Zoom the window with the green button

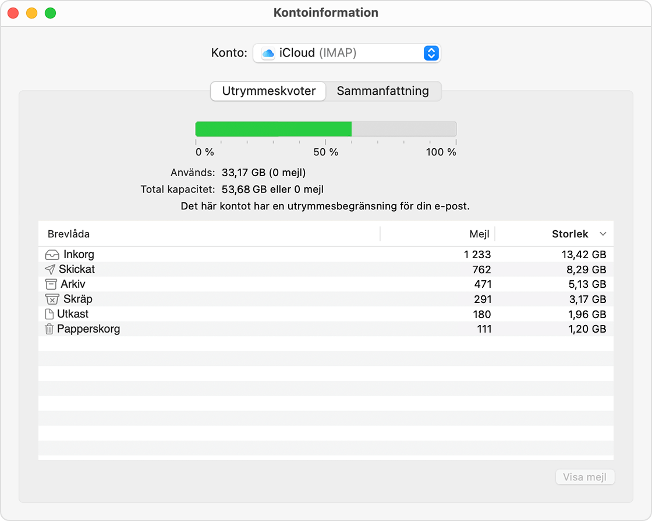50,13
